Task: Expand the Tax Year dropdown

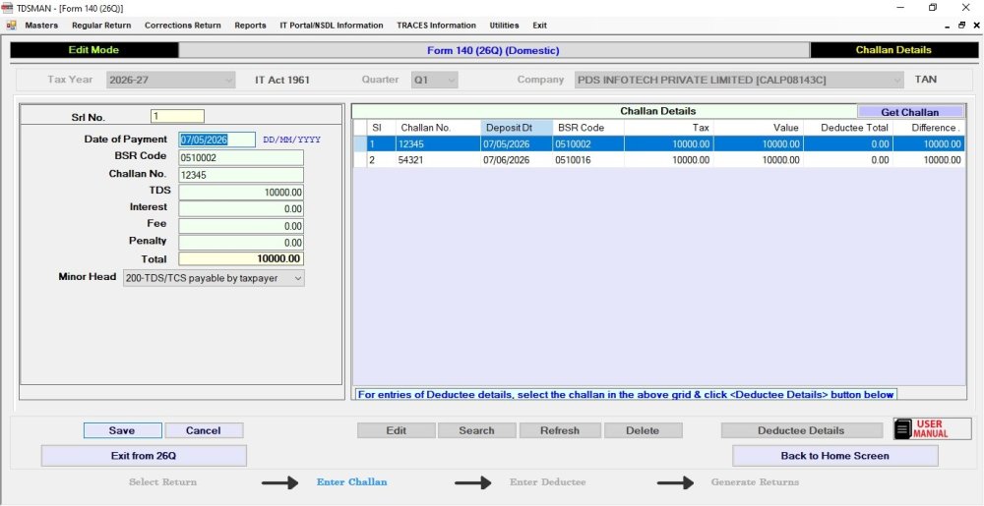Action: [228, 81]
